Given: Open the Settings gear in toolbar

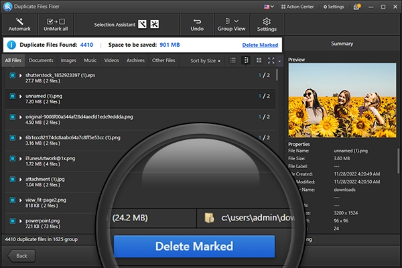Looking at the screenshot, I should pyautogui.click(x=267, y=21).
